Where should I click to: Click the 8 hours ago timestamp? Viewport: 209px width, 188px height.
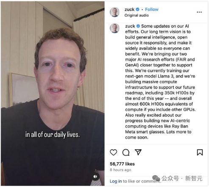[x=120, y=170]
